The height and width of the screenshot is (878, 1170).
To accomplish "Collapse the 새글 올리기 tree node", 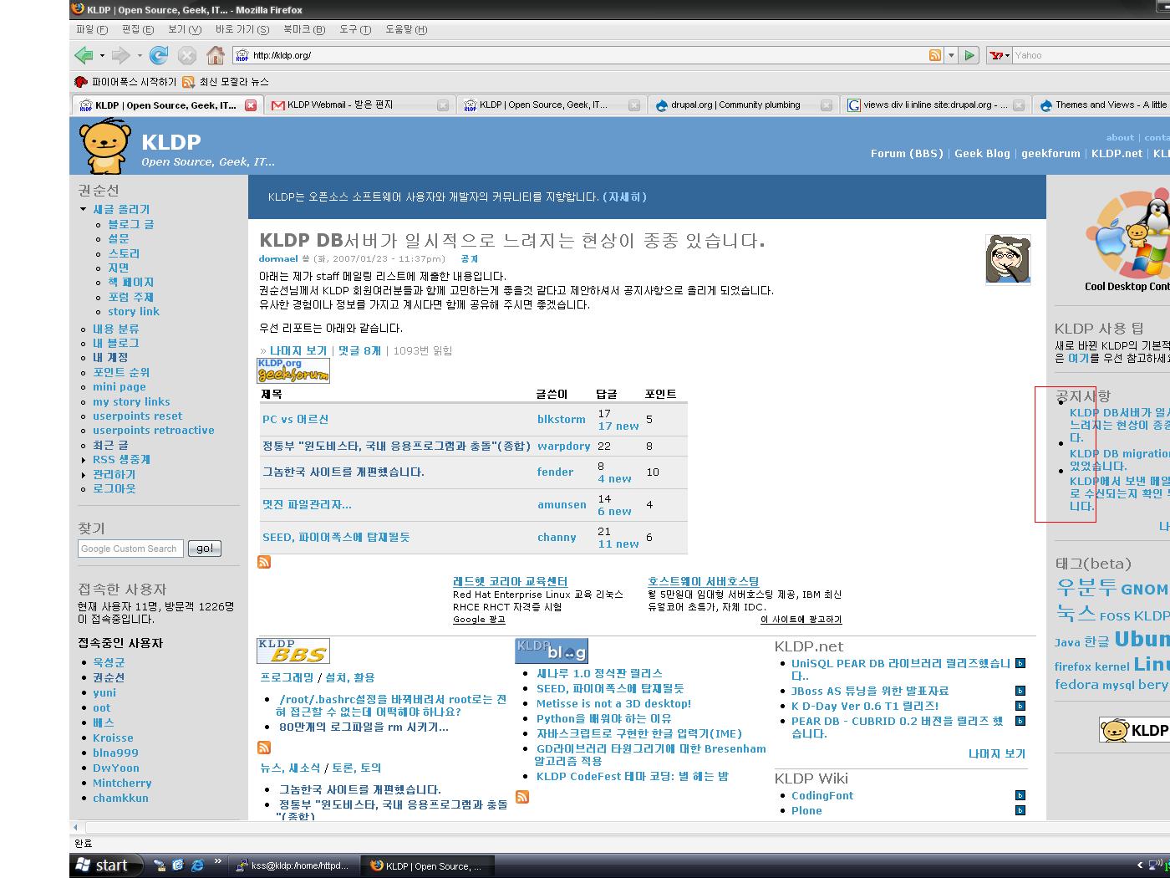I will [84, 209].
